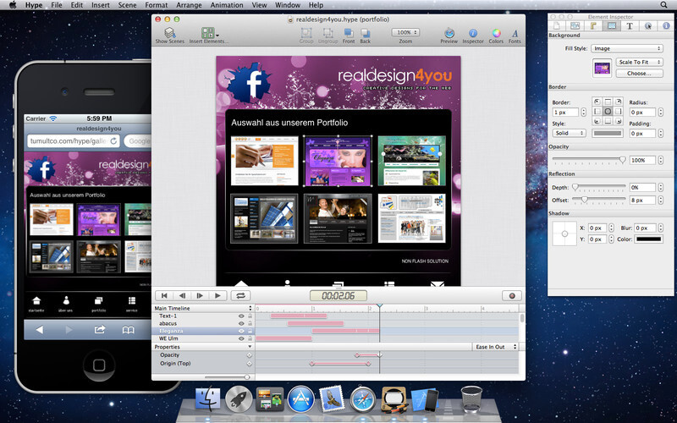Viewport: 677px width, 423px height.
Task: Toggle loop playback button in timeline
Action: pos(240,295)
